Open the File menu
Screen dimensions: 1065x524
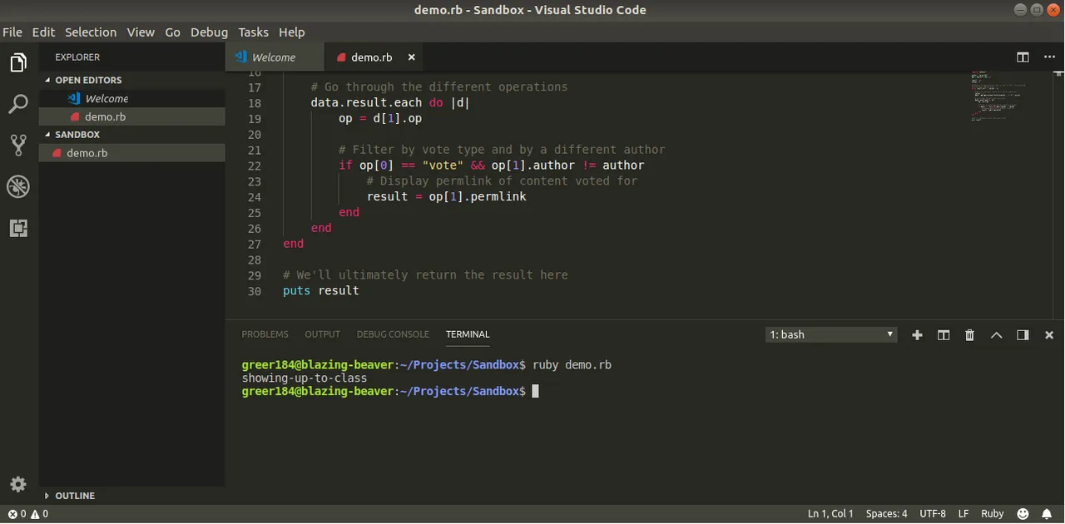click(12, 32)
